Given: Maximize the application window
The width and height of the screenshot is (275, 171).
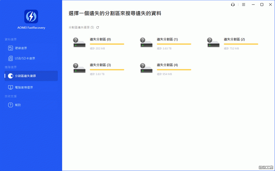Looking at the screenshot, I should tap(262, 5).
